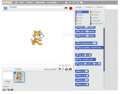Click the red stop sign button
The width and height of the screenshot is (120, 94).
coord(71,8)
